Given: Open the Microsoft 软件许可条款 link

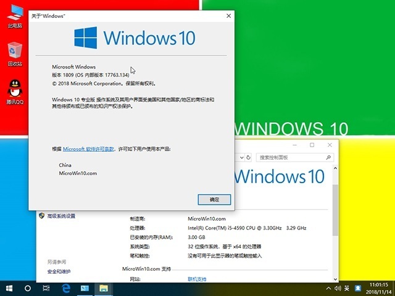Looking at the screenshot, I should (88, 149).
